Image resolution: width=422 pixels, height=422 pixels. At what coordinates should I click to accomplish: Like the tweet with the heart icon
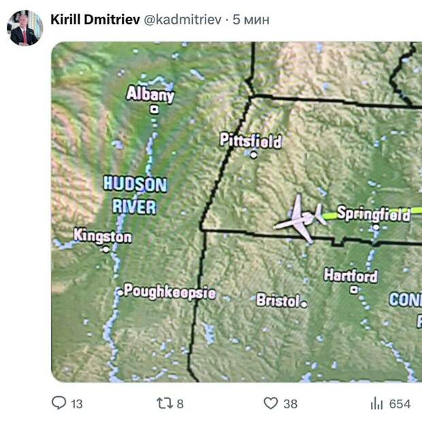271,404
